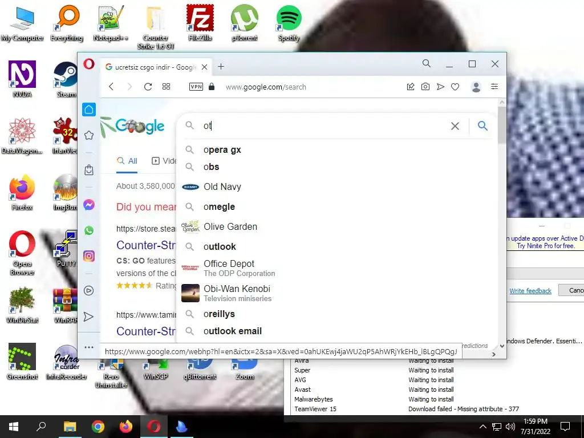Click into the Google search box
584x438 pixels.
(324, 126)
